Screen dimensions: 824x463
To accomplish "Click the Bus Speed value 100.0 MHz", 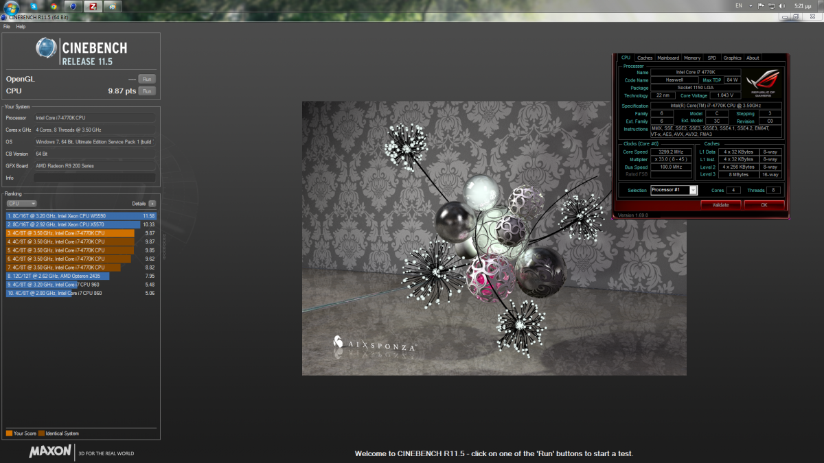I will 669,167.
